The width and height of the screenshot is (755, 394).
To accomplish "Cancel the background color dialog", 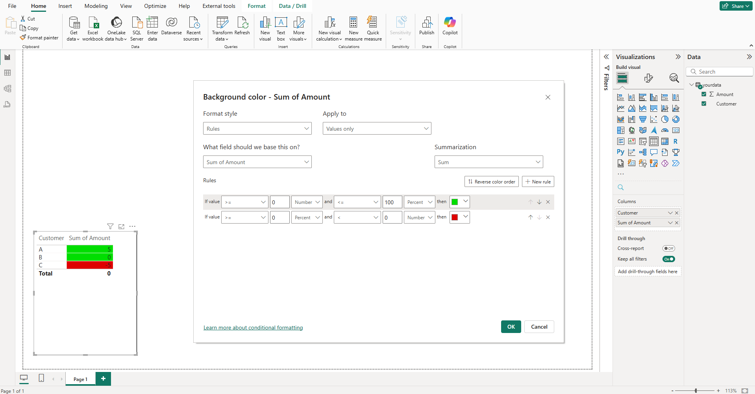I will coord(539,327).
